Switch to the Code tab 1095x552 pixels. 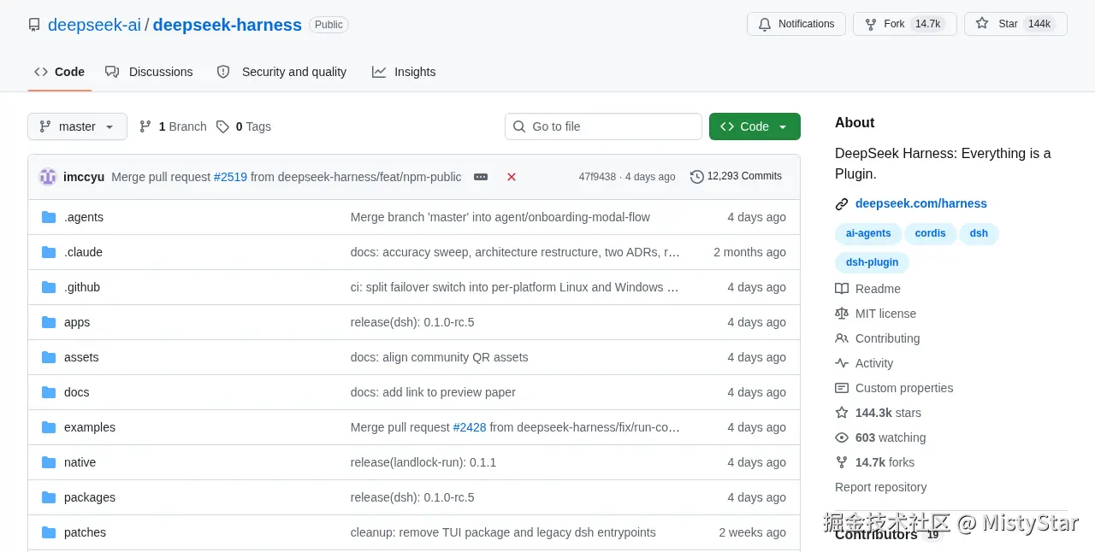coord(59,72)
